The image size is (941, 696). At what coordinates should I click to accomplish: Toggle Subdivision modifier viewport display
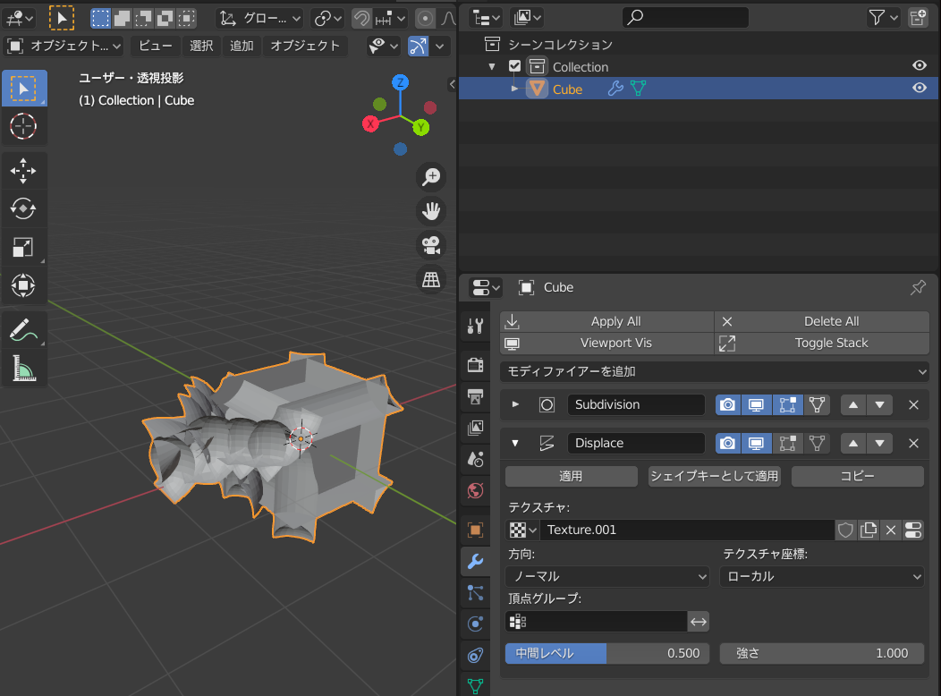tap(756, 405)
